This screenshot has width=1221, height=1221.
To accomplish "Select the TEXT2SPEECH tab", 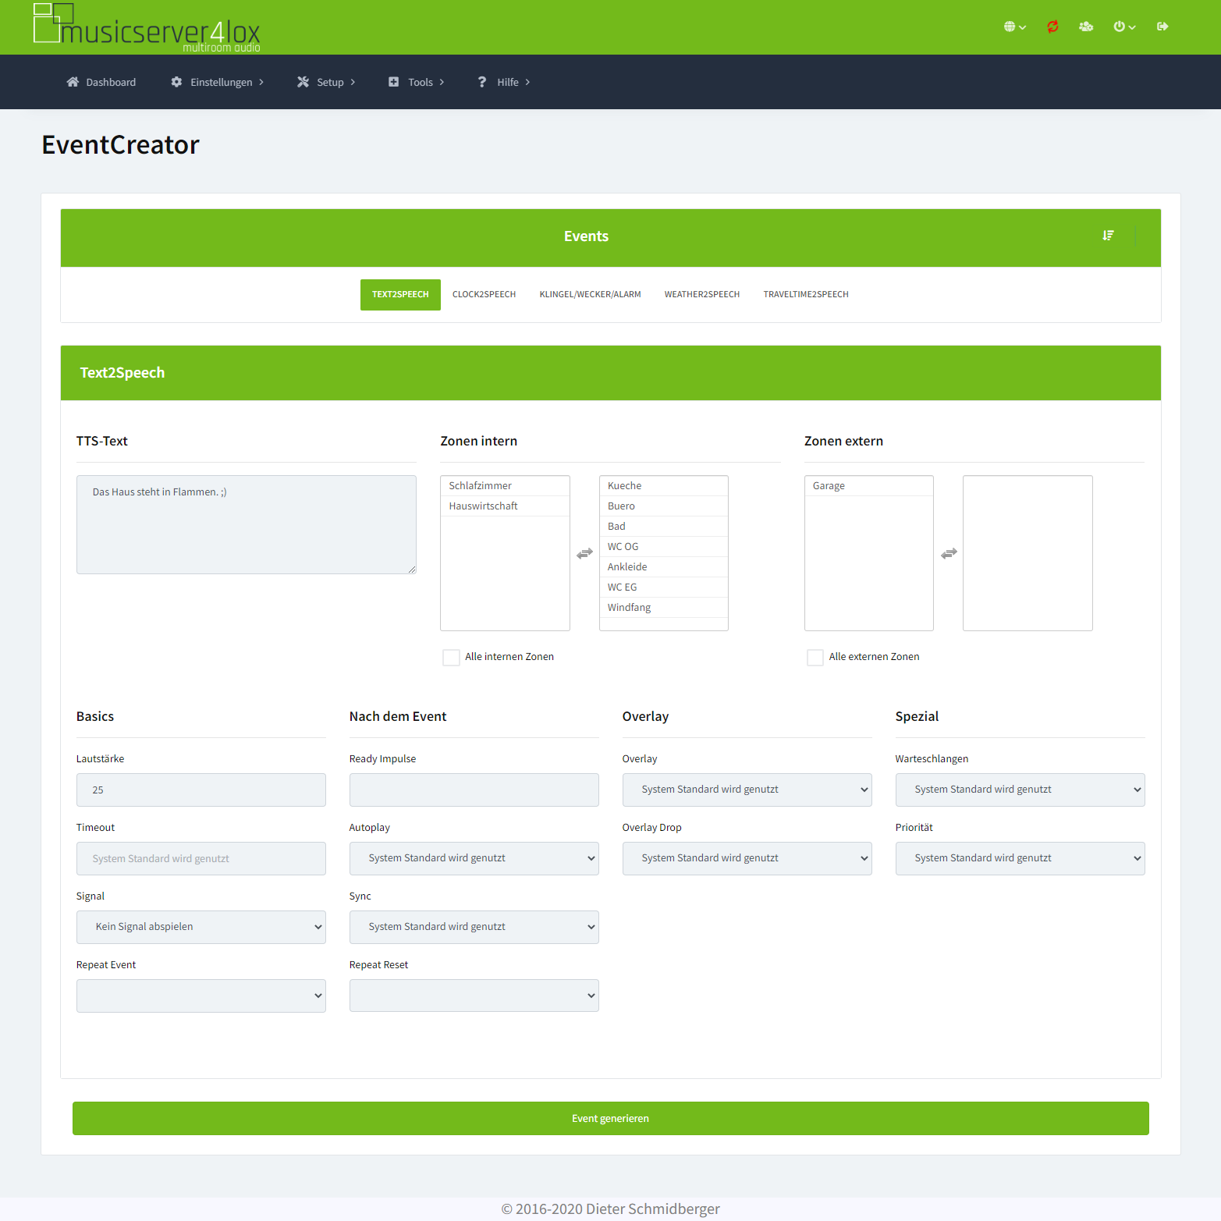I will [400, 295].
